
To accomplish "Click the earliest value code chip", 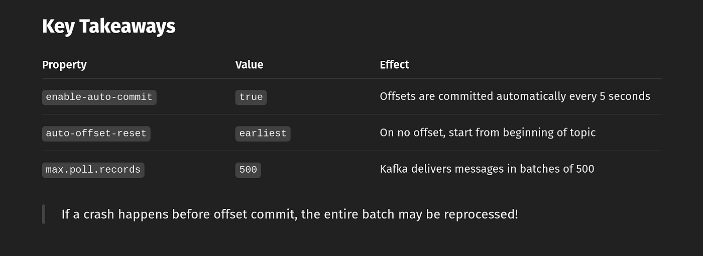I will point(263,133).
